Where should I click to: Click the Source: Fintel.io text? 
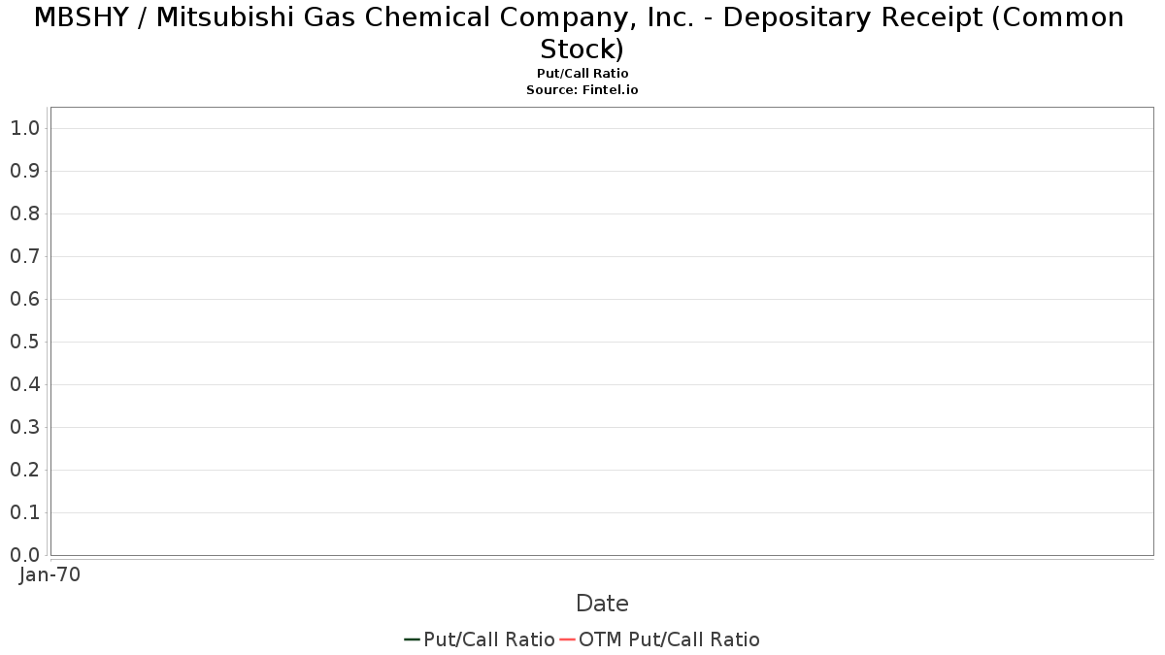coord(582,89)
